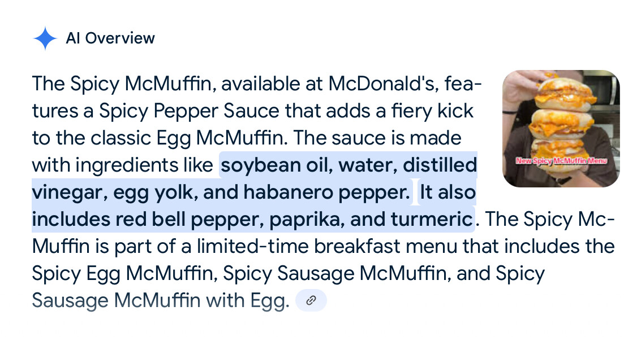
Task: Click the highlighted word "vinegar"
Action: pyautogui.click(x=67, y=192)
